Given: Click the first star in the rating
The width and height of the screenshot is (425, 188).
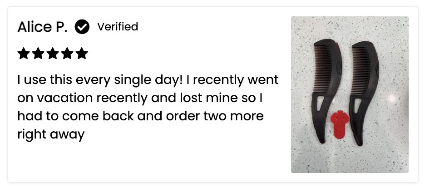Looking at the screenshot, I should click(x=24, y=54).
